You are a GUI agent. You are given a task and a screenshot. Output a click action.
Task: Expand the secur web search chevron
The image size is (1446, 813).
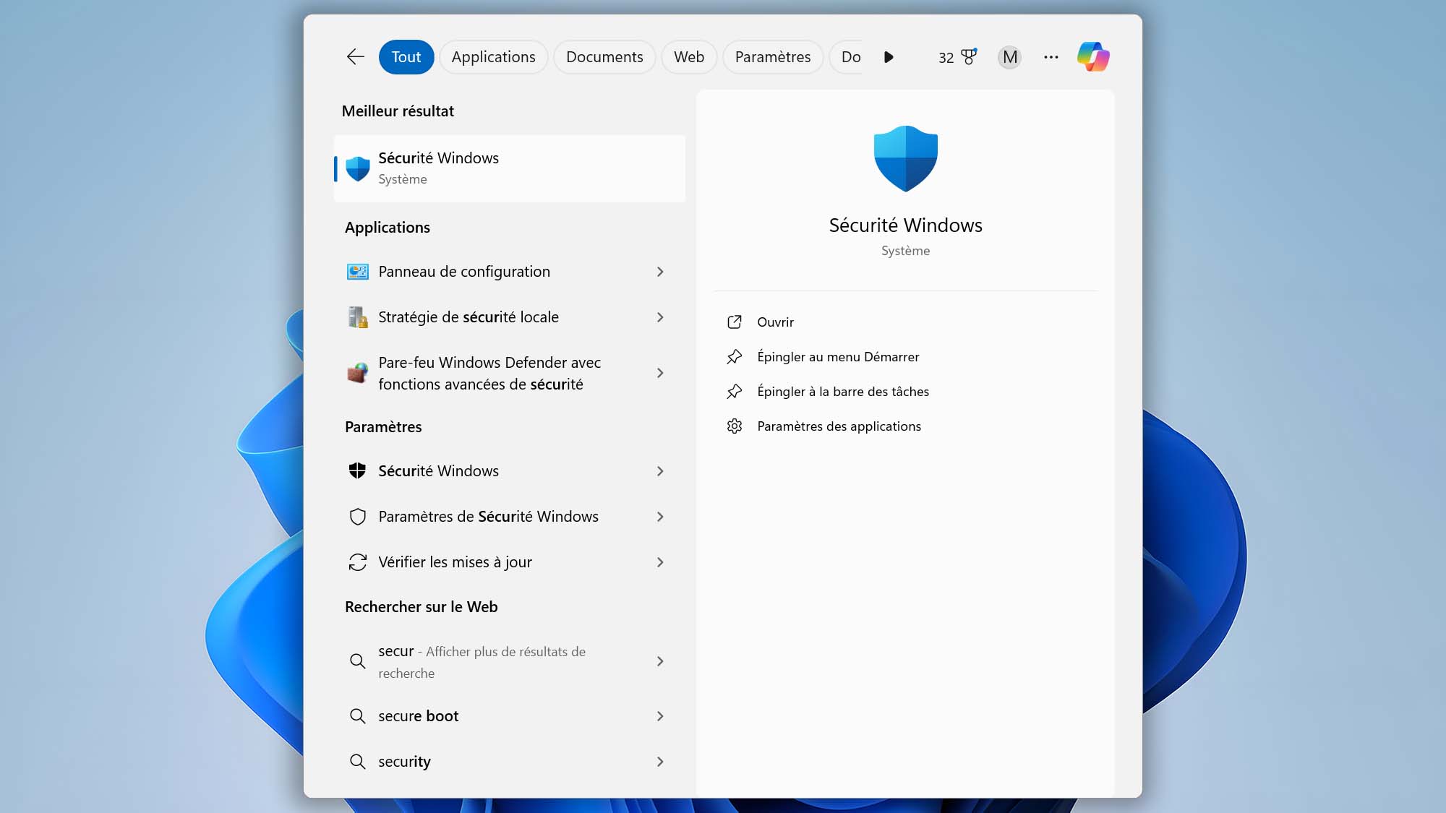660,661
